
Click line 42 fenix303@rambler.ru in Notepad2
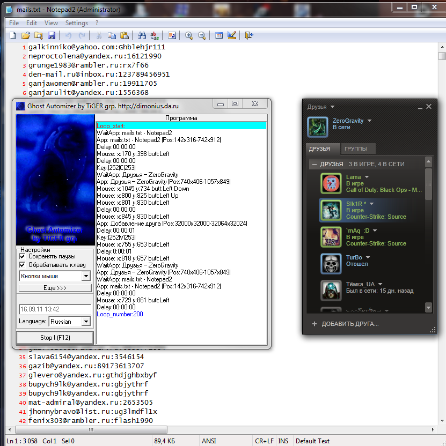91,420
